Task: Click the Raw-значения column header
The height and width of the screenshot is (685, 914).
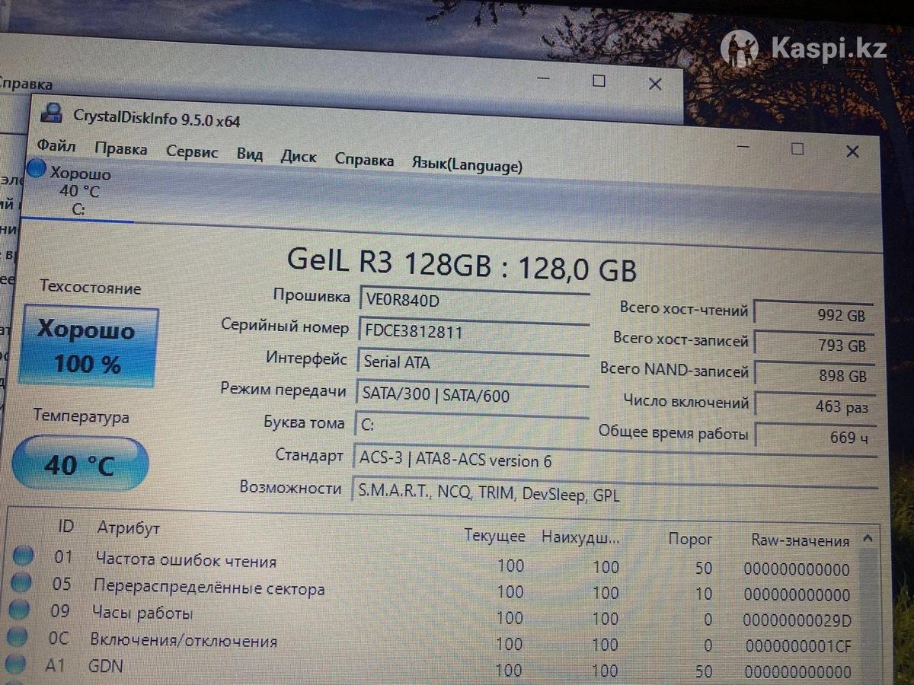Action: 800,541
